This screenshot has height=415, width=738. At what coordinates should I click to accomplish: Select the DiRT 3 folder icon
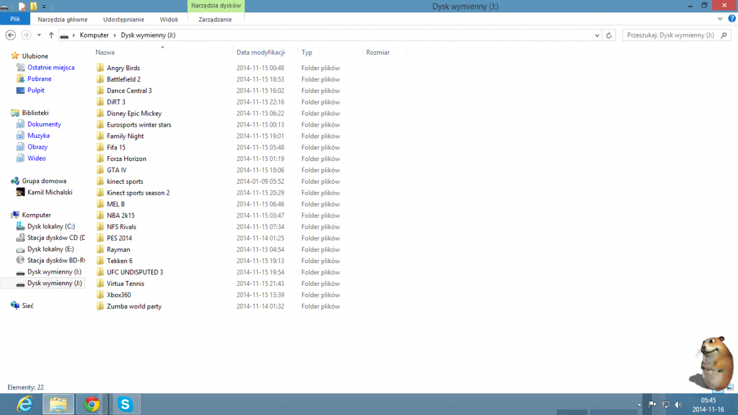point(100,102)
